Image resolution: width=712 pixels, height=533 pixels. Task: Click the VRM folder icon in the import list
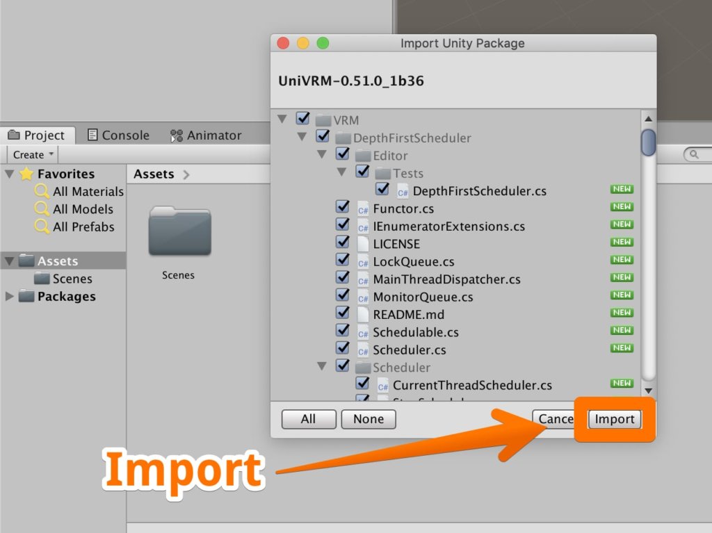click(x=325, y=118)
